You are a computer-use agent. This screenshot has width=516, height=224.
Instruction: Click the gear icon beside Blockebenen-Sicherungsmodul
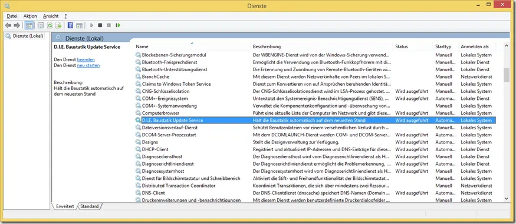[x=138, y=55]
